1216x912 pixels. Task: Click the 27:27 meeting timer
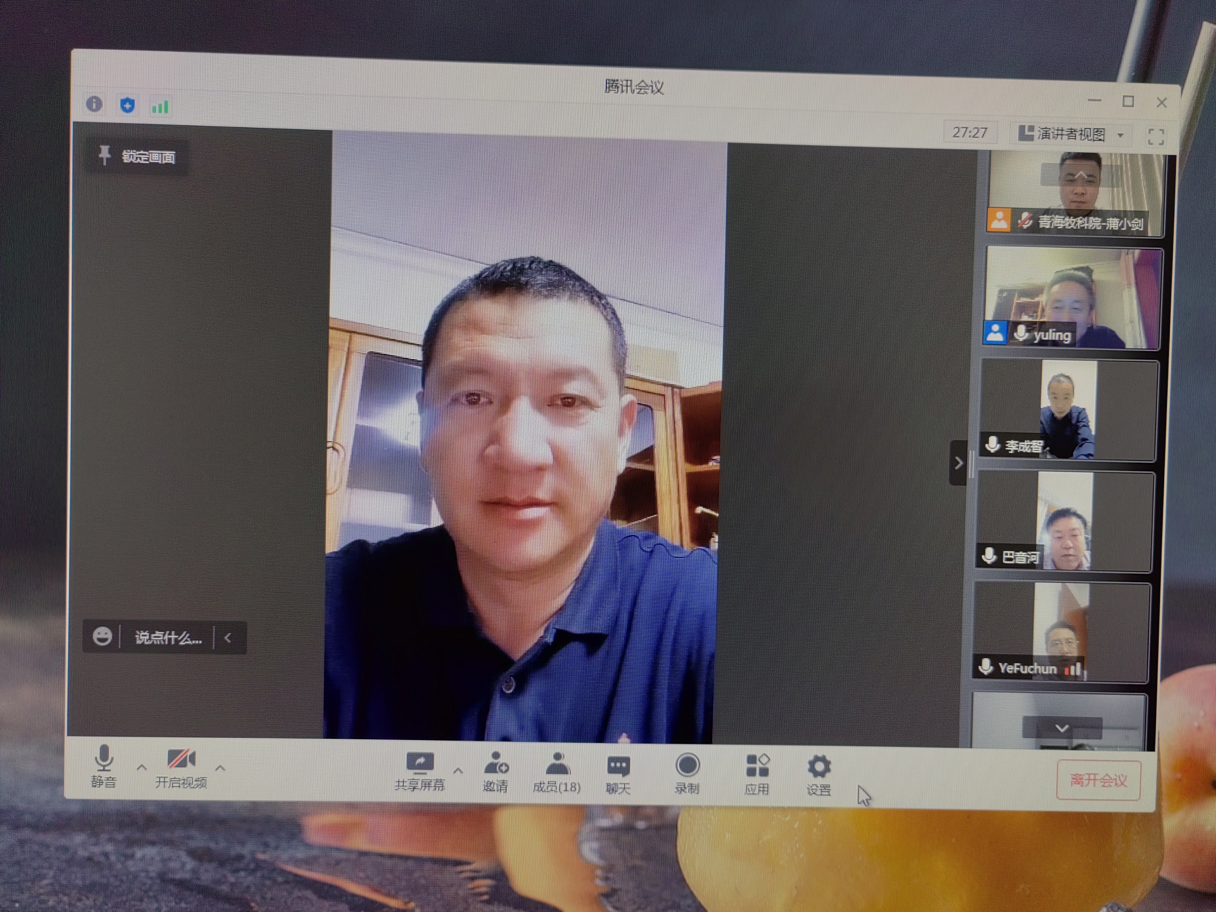[x=970, y=132]
